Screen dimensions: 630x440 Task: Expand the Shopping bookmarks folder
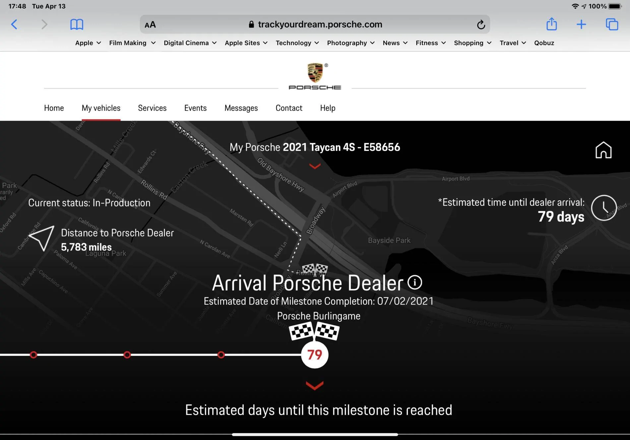click(x=472, y=43)
